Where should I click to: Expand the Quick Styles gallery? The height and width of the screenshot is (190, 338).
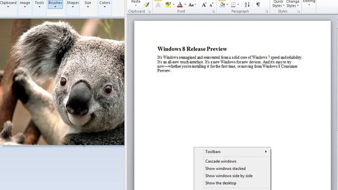pyautogui.click(x=278, y=4)
